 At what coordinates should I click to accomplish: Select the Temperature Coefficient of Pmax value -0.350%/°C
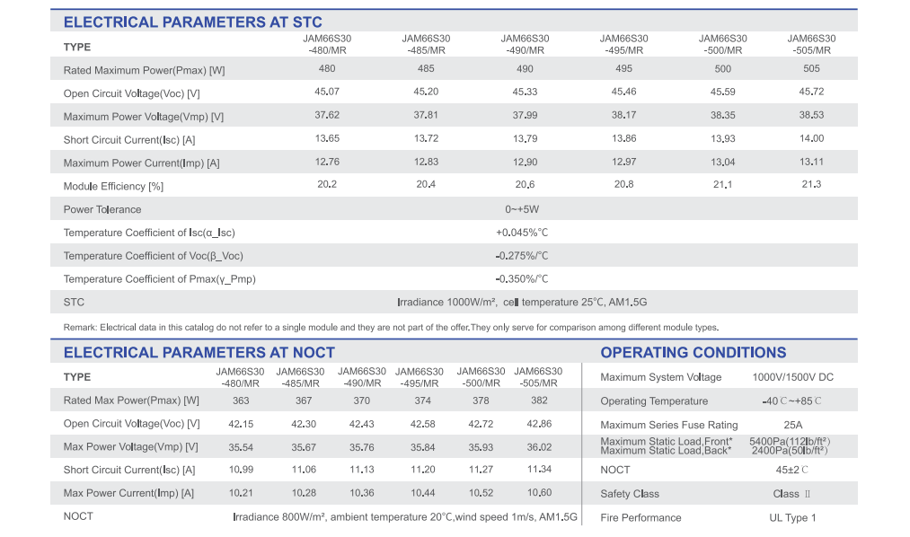522,279
